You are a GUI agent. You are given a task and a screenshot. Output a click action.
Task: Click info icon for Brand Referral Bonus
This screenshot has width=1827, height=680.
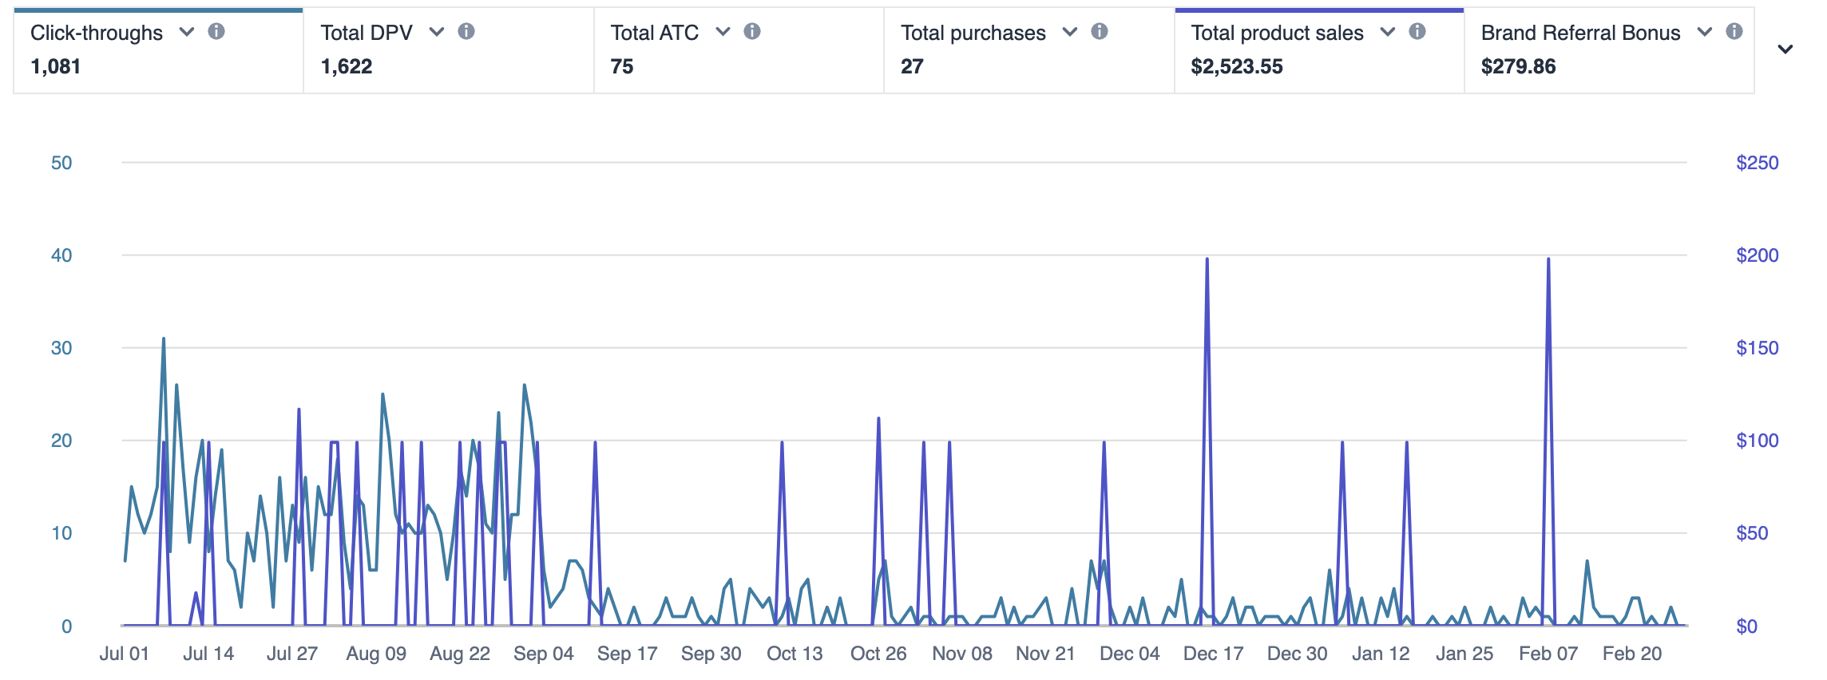(x=1734, y=31)
